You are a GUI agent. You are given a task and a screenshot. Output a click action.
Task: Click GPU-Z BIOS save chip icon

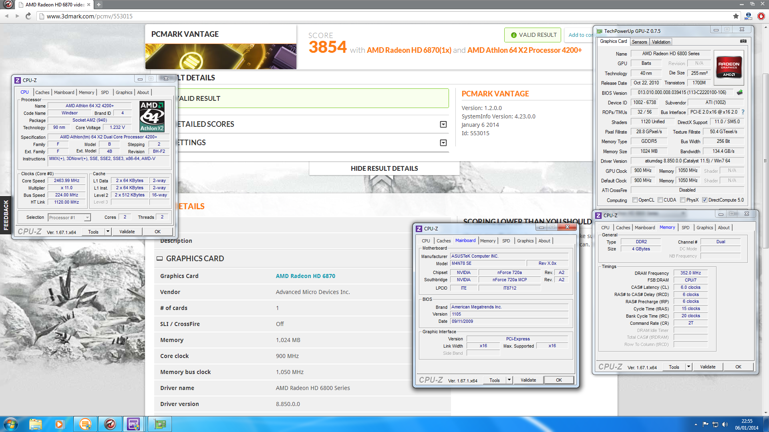pyautogui.click(x=739, y=92)
